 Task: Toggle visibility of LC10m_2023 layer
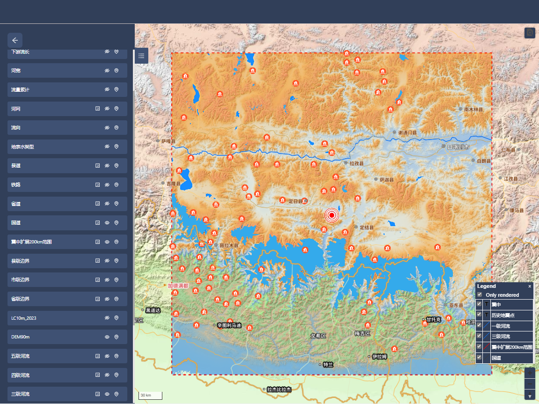click(107, 318)
